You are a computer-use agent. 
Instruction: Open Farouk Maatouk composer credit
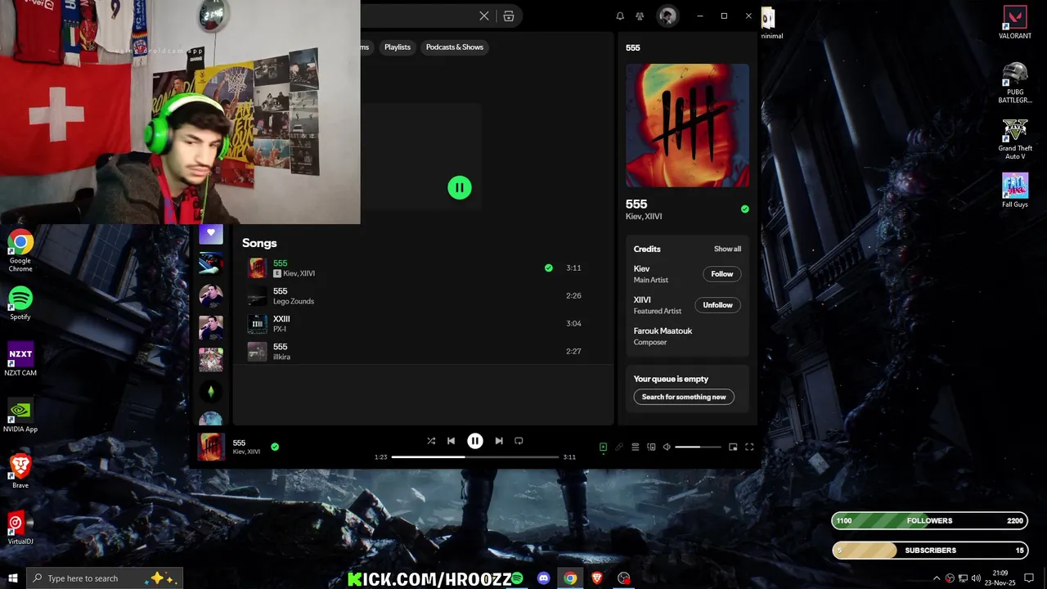[663, 330]
